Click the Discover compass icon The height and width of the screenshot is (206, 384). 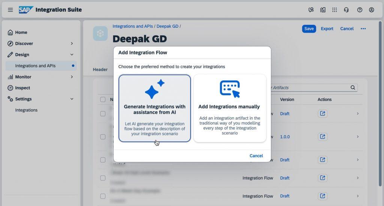(x=10, y=44)
